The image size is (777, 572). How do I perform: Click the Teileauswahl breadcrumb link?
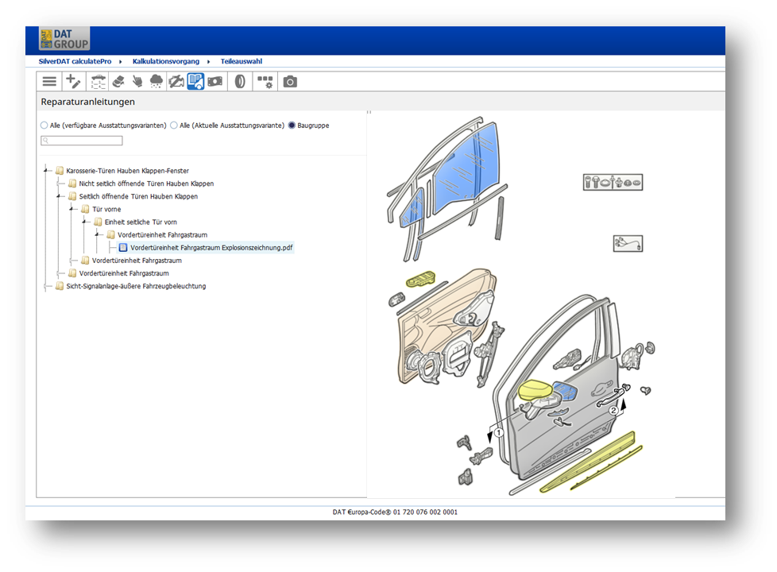coord(242,61)
